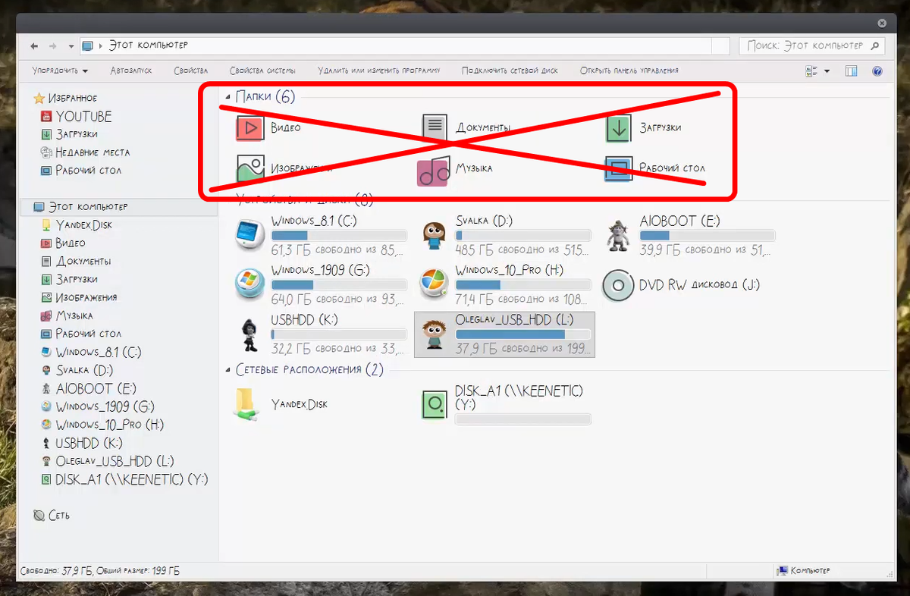Viewport: 910px width, 596px height.
Task: Click the forward navigation arrow
Action: click(x=52, y=46)
